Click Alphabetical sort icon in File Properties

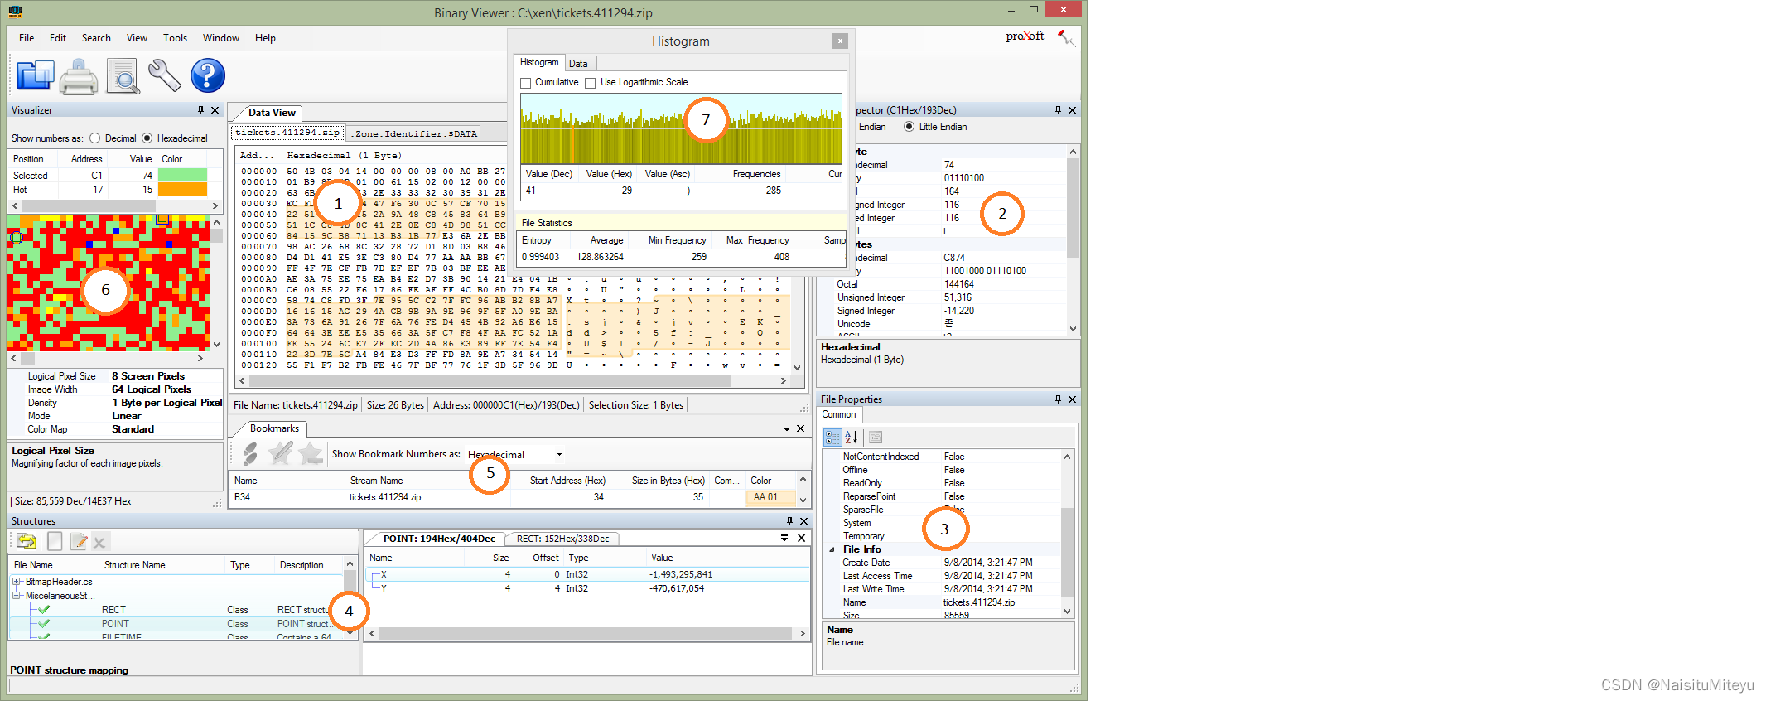[851, 438]
